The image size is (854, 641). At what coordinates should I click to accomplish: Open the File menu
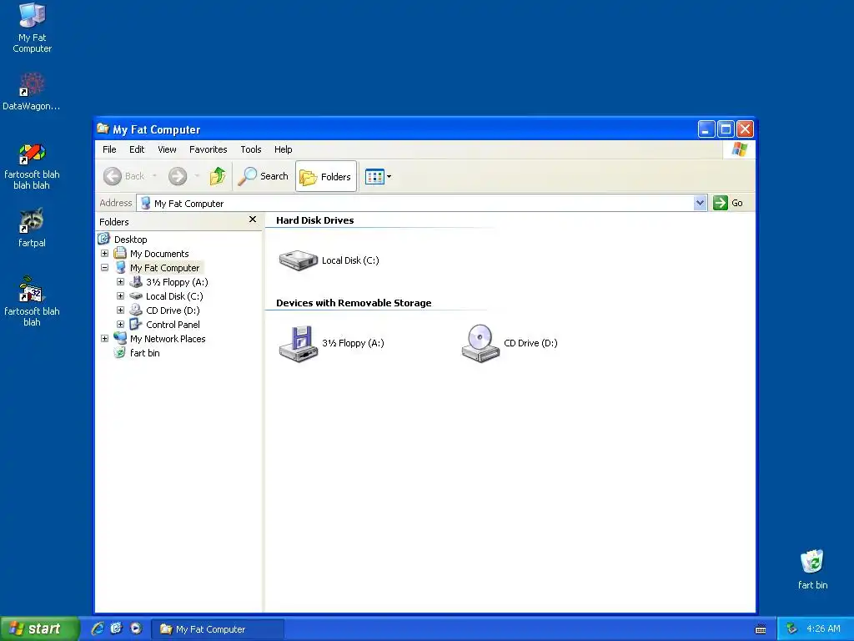coord(109,149)
